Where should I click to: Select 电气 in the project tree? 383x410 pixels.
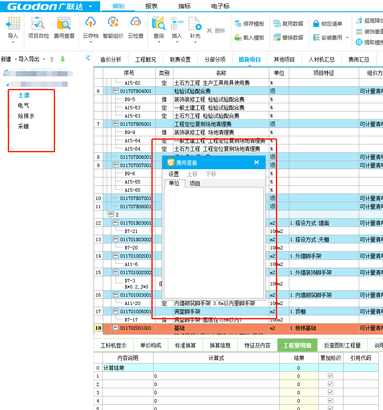click(23, 105)
